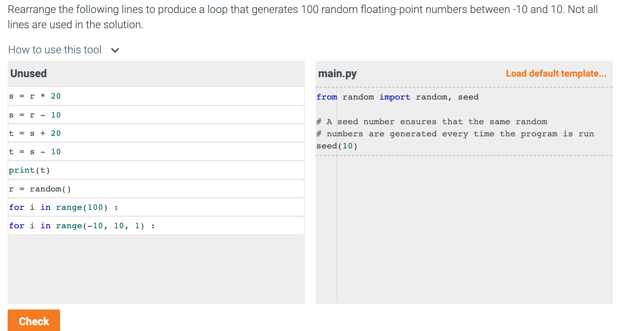Click the indentation guide line in main.py
The width and height of the screenshot is (632, 331).
pos(337,224)
